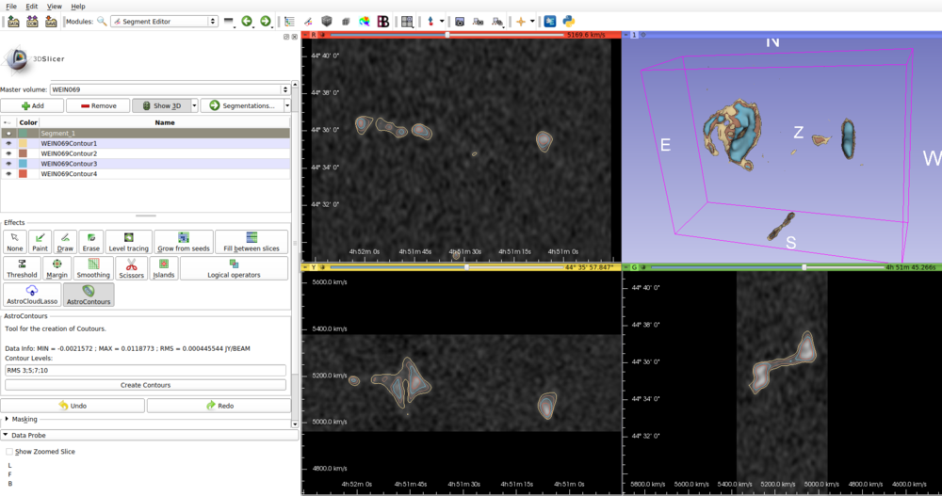This screenshot has height=496, width=942.
Task: Click the Contour Levels input field
Action: pyautogui.click(x=145, y=370)
